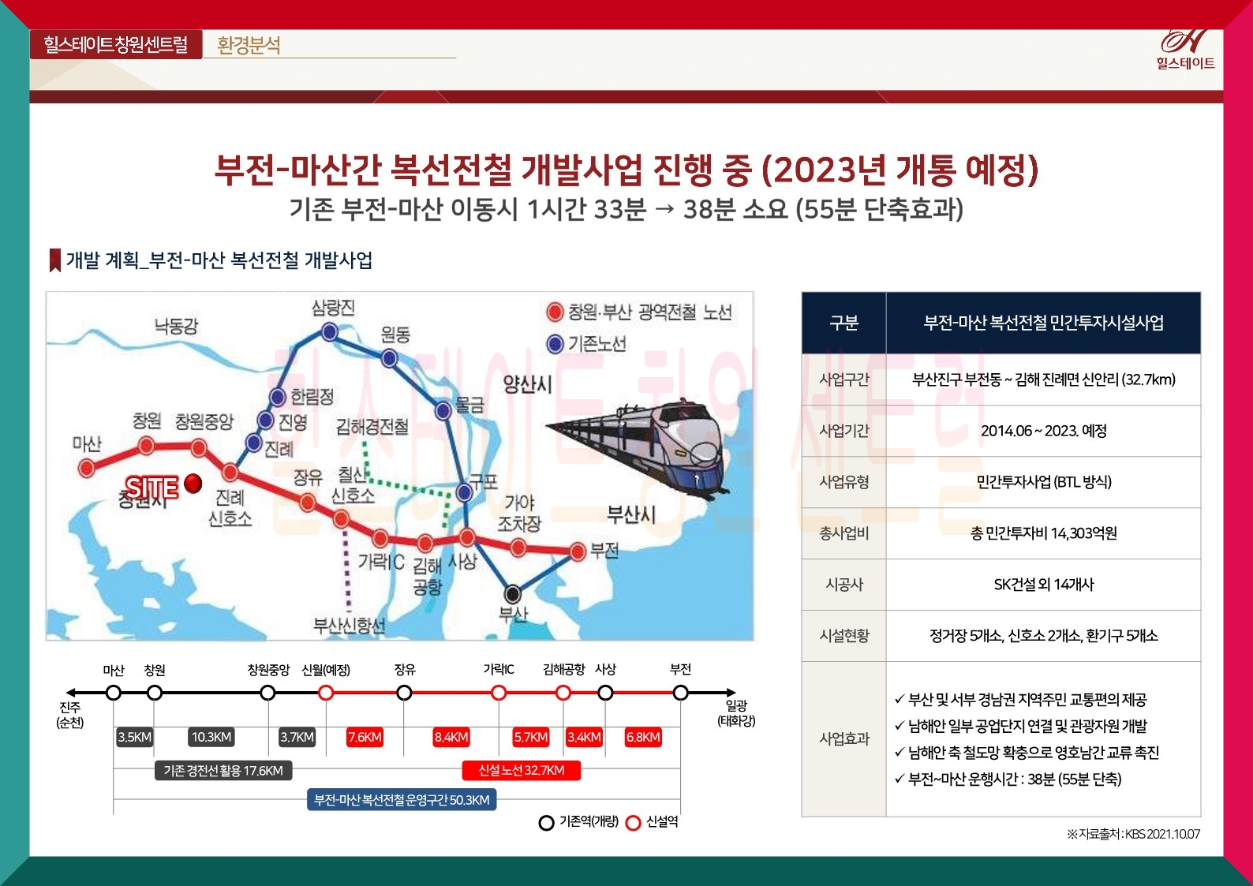Click the 한림정 station marker on the map
The image size is (1253, 886).
(277, 397)
